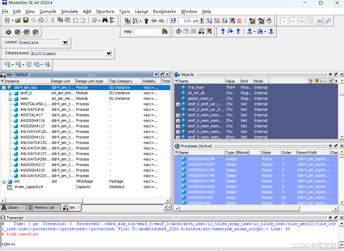Screen dimensions: 344x251
Task: Expand the mem instance node
Action: click(10, 99)
